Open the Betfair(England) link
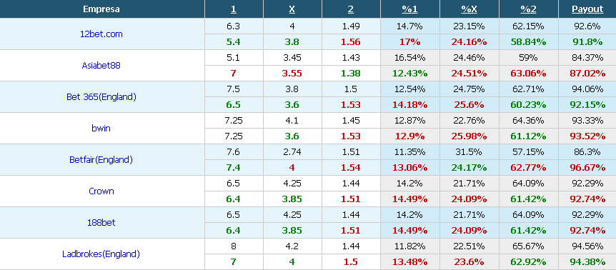The image size is (616, 270). click(101, 159)
